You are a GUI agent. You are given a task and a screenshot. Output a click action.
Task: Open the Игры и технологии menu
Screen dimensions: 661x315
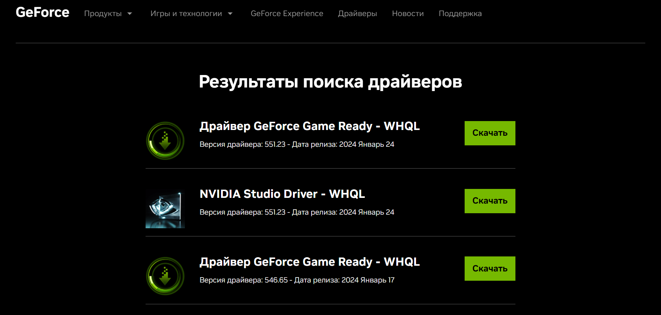click(x=186, y=14)
